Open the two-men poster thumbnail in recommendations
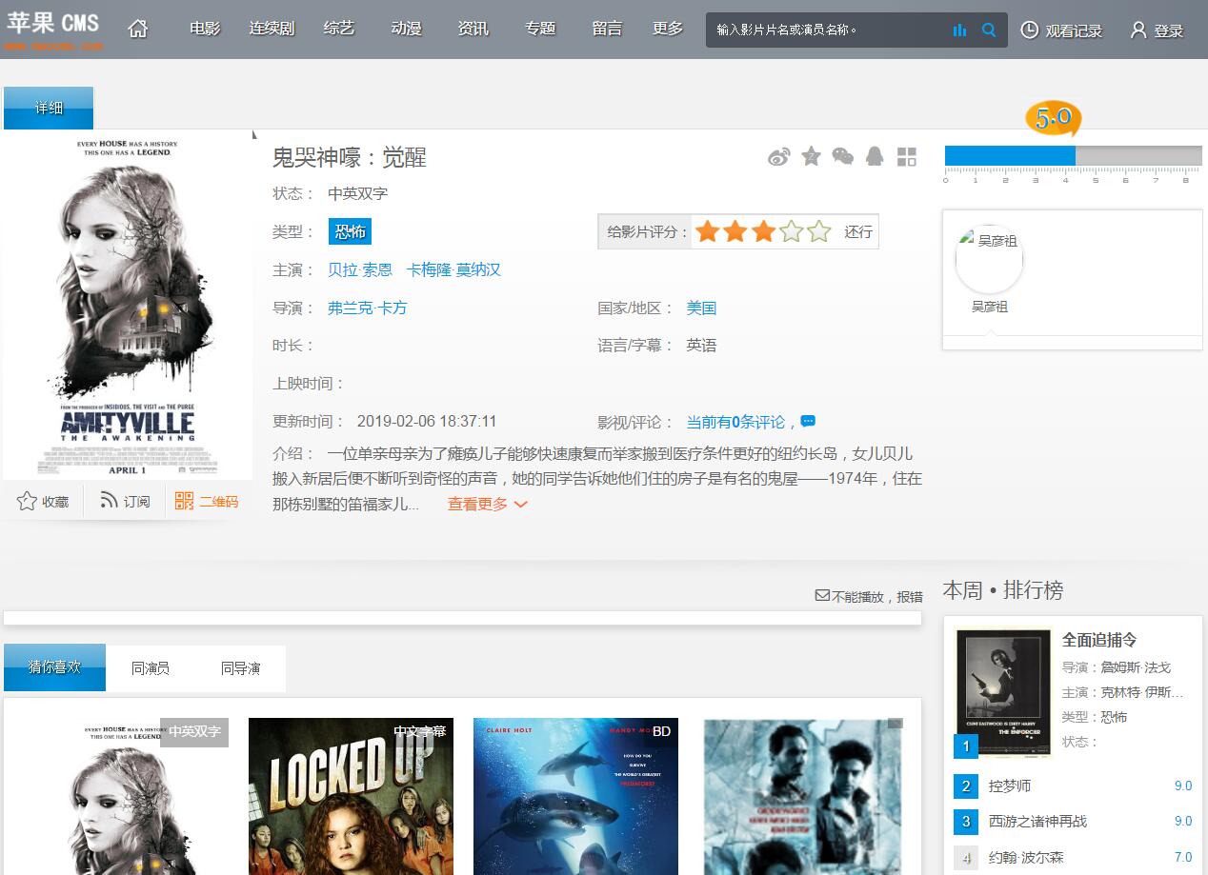This screenshot has height=875, width=1208. (802, 796)
